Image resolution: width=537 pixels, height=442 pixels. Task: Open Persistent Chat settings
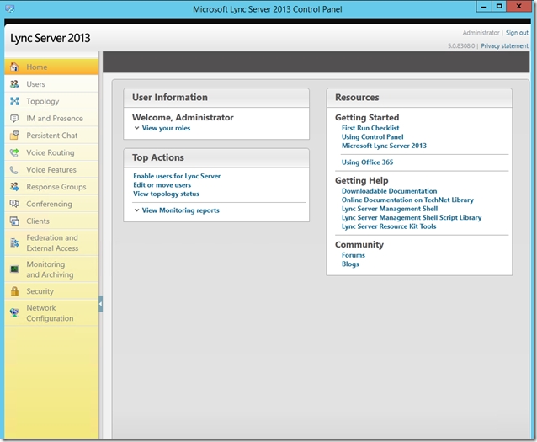tap(51, 136)
